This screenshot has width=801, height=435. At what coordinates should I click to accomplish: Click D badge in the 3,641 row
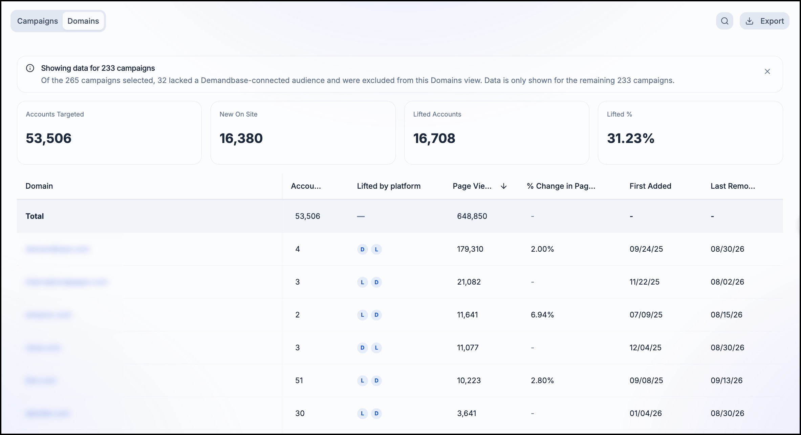pos(376,414)
